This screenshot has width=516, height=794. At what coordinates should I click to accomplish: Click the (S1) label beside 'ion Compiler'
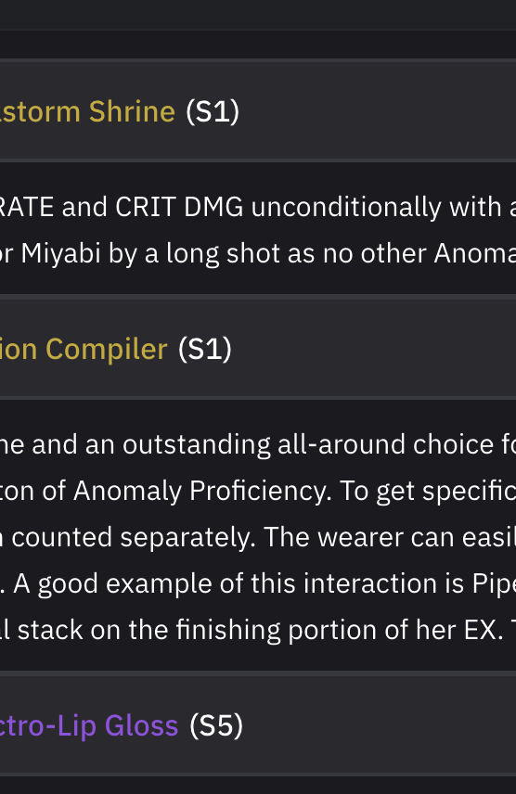205,349
